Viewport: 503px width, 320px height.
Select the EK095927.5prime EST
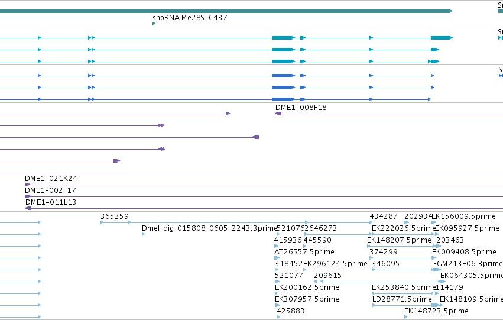pos(467,228)
